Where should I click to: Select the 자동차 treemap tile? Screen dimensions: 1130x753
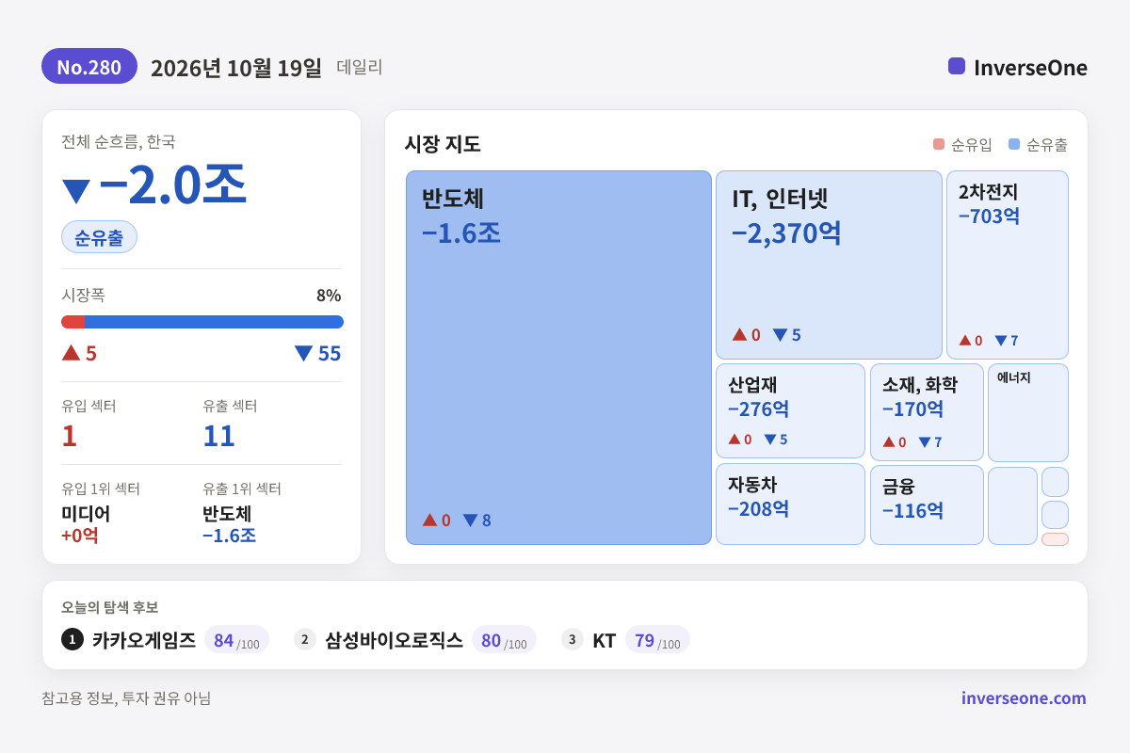click(790, 504)
